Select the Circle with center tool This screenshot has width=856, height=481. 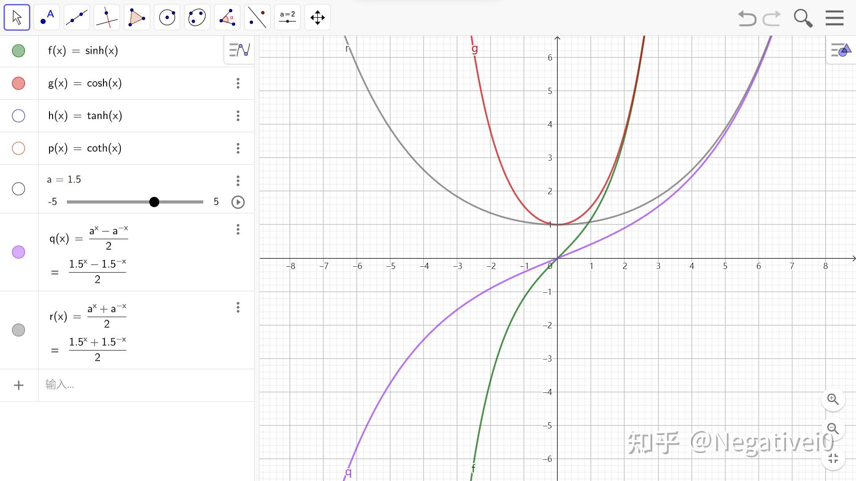coord(167,18)
